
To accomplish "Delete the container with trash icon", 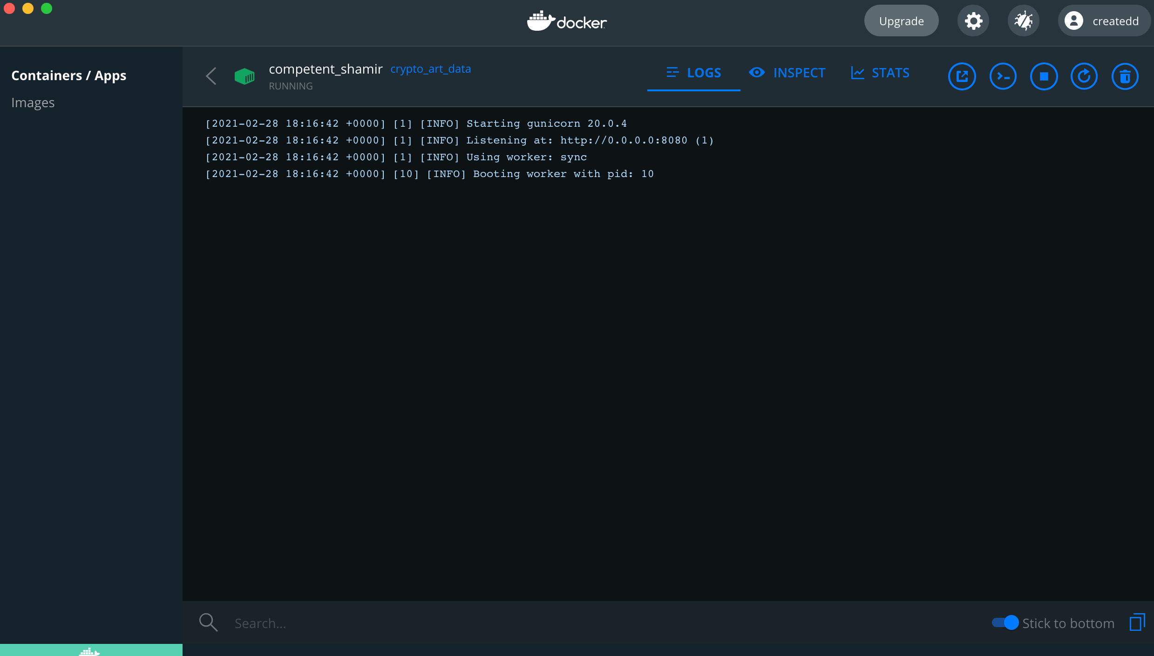I will pos(1125,76).
